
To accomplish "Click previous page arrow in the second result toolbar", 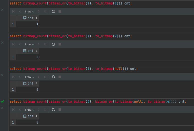I will pyautogui.click(x=20, y=44).
